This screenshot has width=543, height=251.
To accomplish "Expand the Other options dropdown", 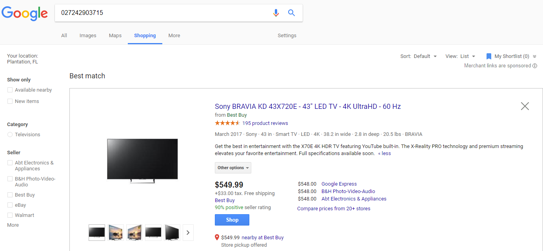I will click(233, 168).
